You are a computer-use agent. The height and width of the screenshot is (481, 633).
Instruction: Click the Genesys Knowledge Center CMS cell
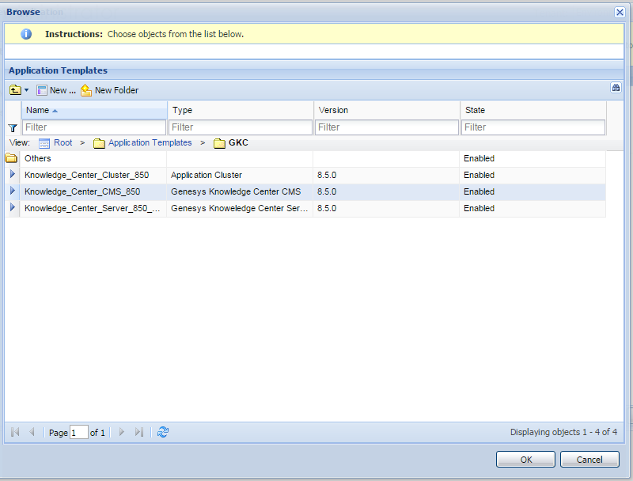pyautogui.click(x=236, y=191)
